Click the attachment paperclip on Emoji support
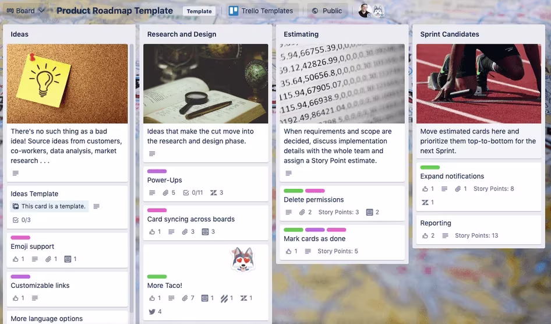Screen dimensions: 551x324 (48, 259)
